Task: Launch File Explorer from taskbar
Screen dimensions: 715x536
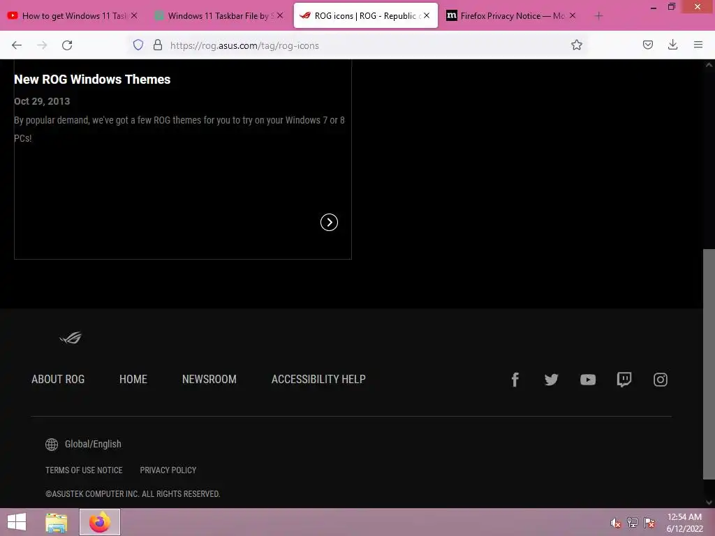Action: click(57, 522)
